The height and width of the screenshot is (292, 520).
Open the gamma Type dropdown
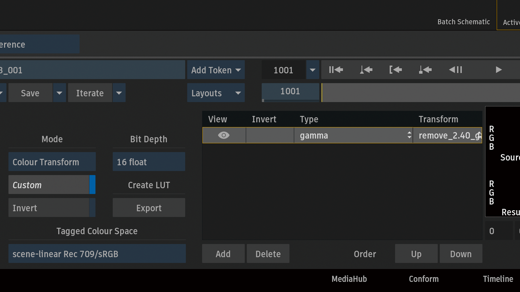tap(353, 136)
